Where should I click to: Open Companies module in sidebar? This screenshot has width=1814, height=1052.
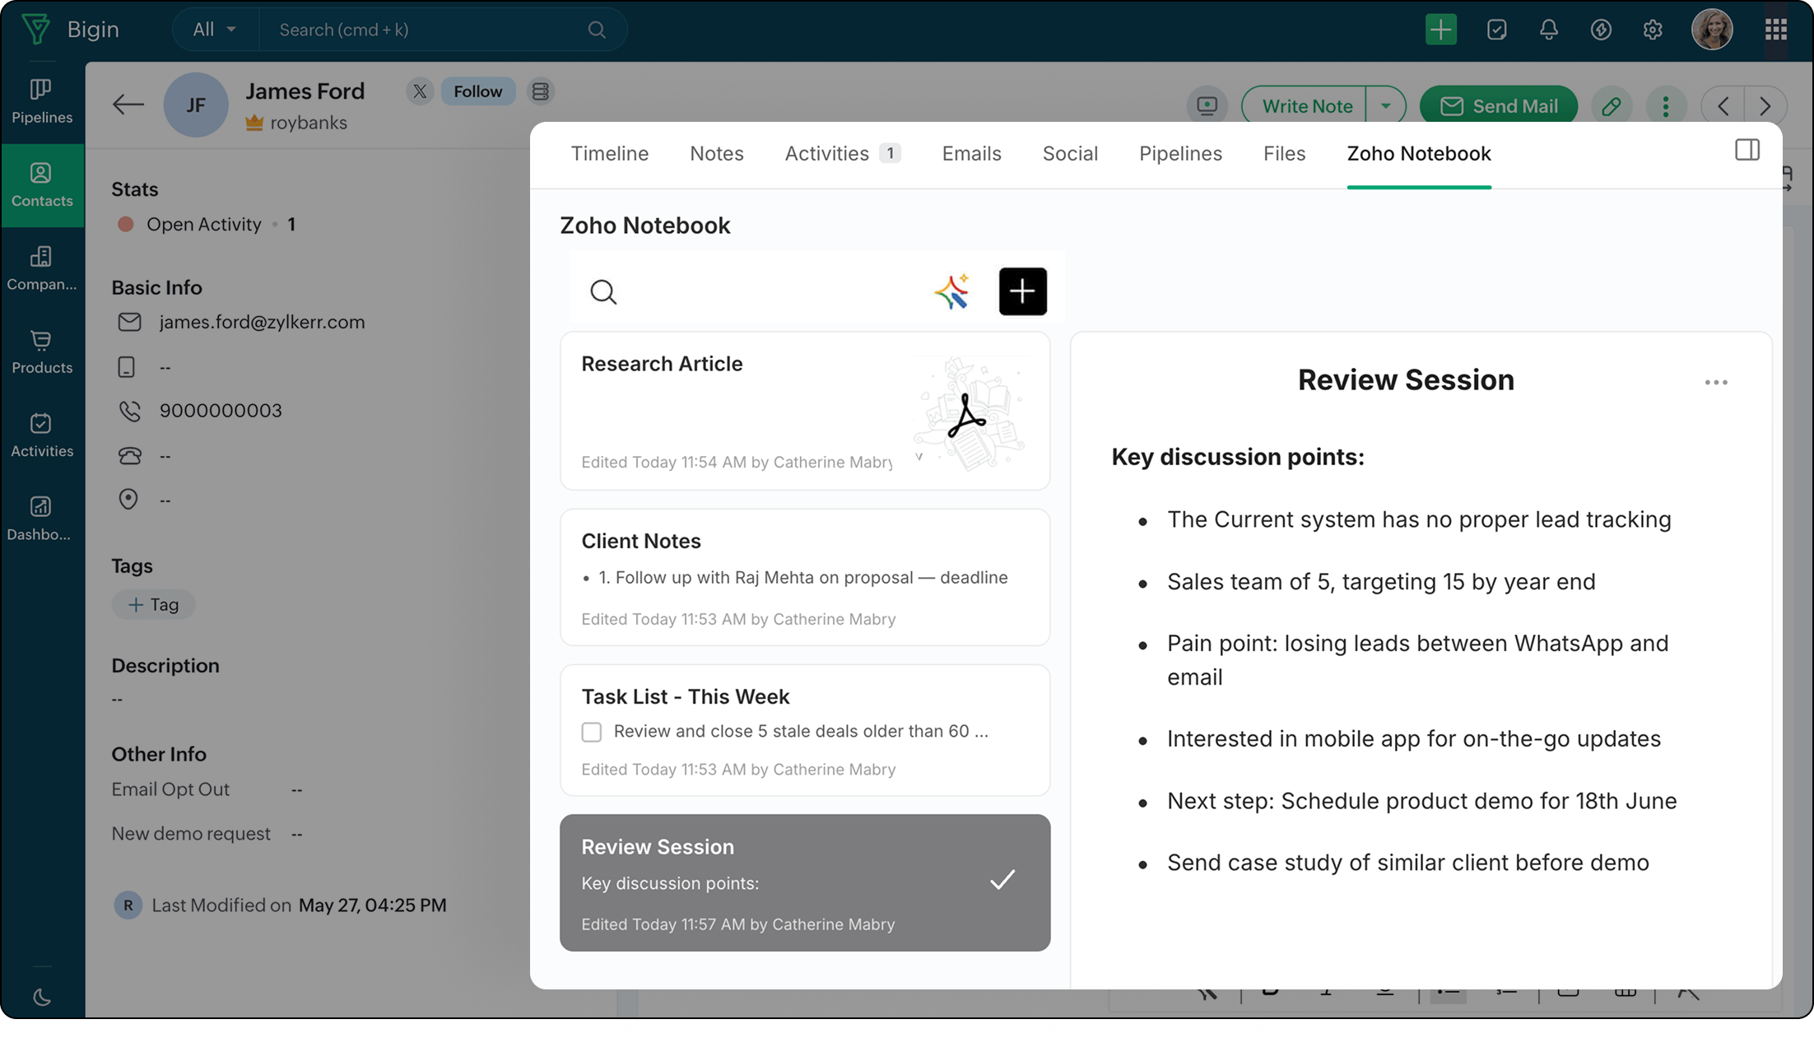coord(42,268)
